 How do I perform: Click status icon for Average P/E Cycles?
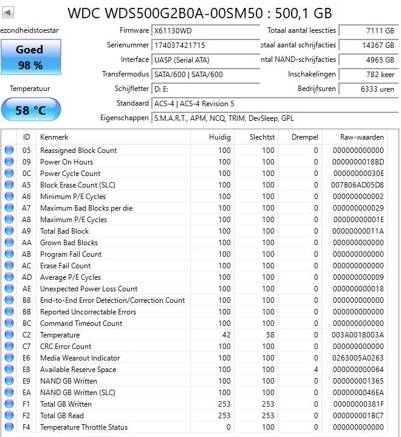coord(9,277)
